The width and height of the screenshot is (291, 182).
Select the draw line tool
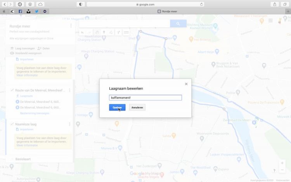[111, 33]
